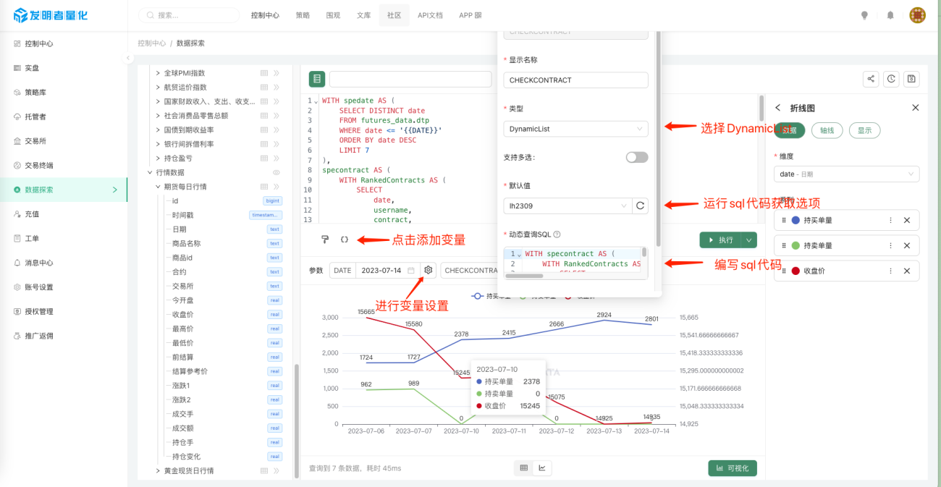
Task: Close the 折线图 panel
Action: (915, 108)
